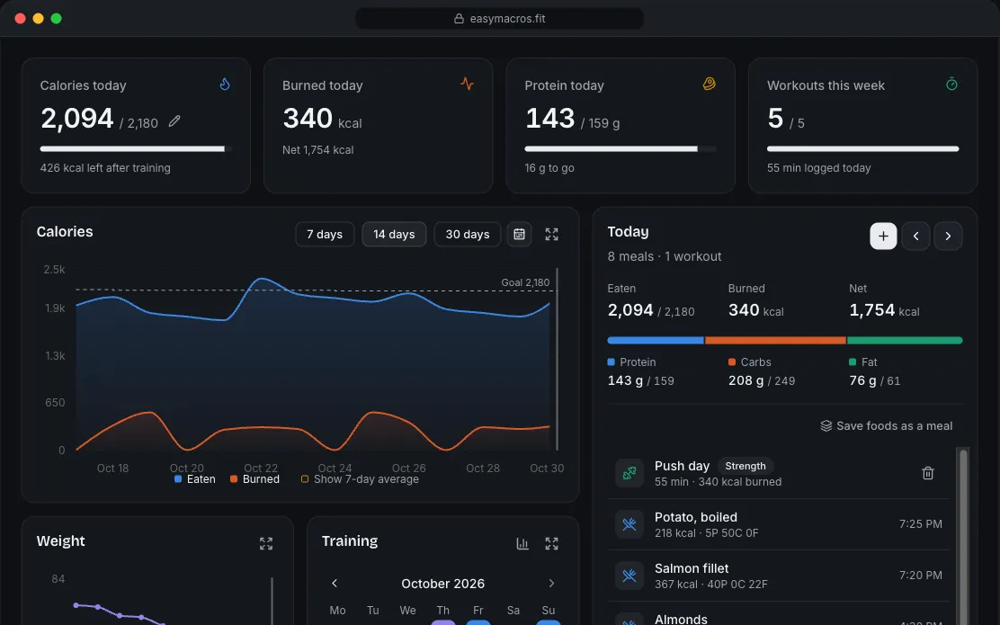The height and width of the screenshot is (625, 1000).
Task: Toggle the Burned series in chart legend
Action: [254, 479]
